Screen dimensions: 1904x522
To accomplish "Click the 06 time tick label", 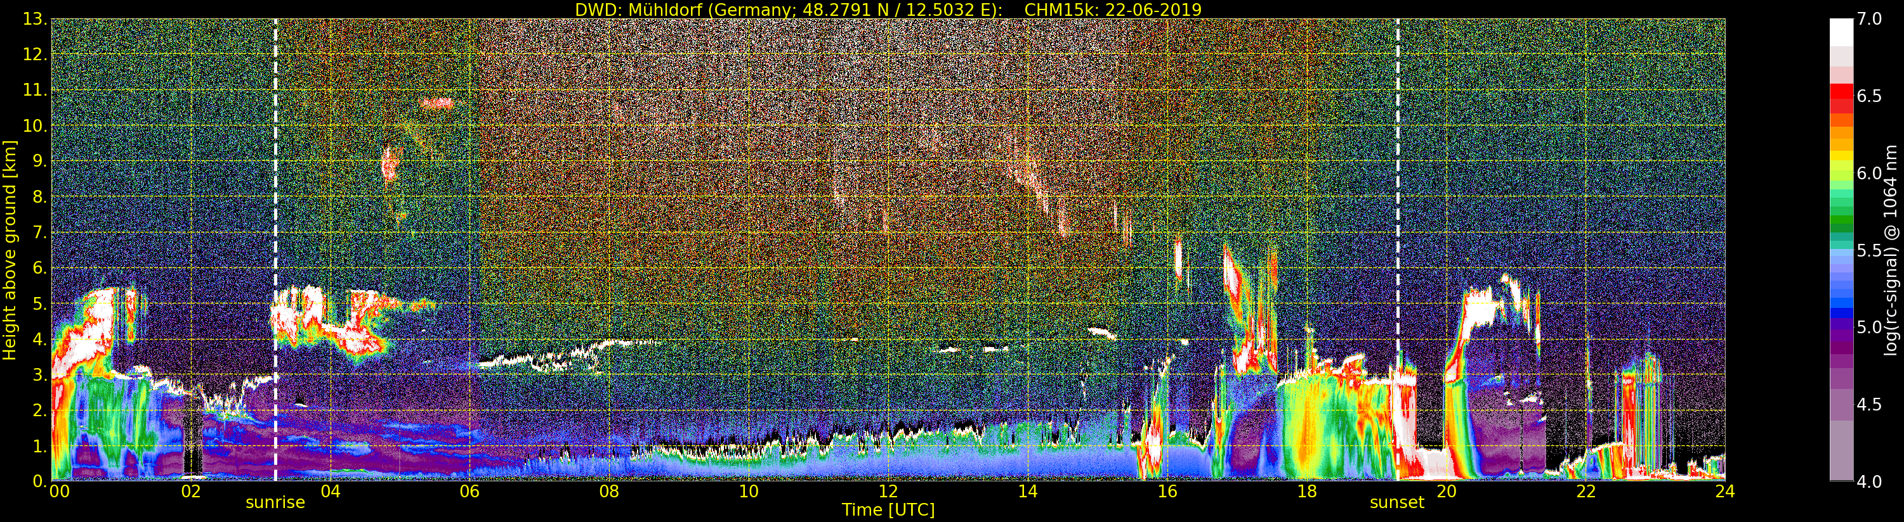I will point(469,492).
